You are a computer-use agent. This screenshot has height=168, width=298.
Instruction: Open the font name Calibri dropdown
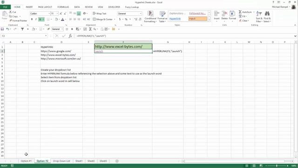tap(49, 14)
